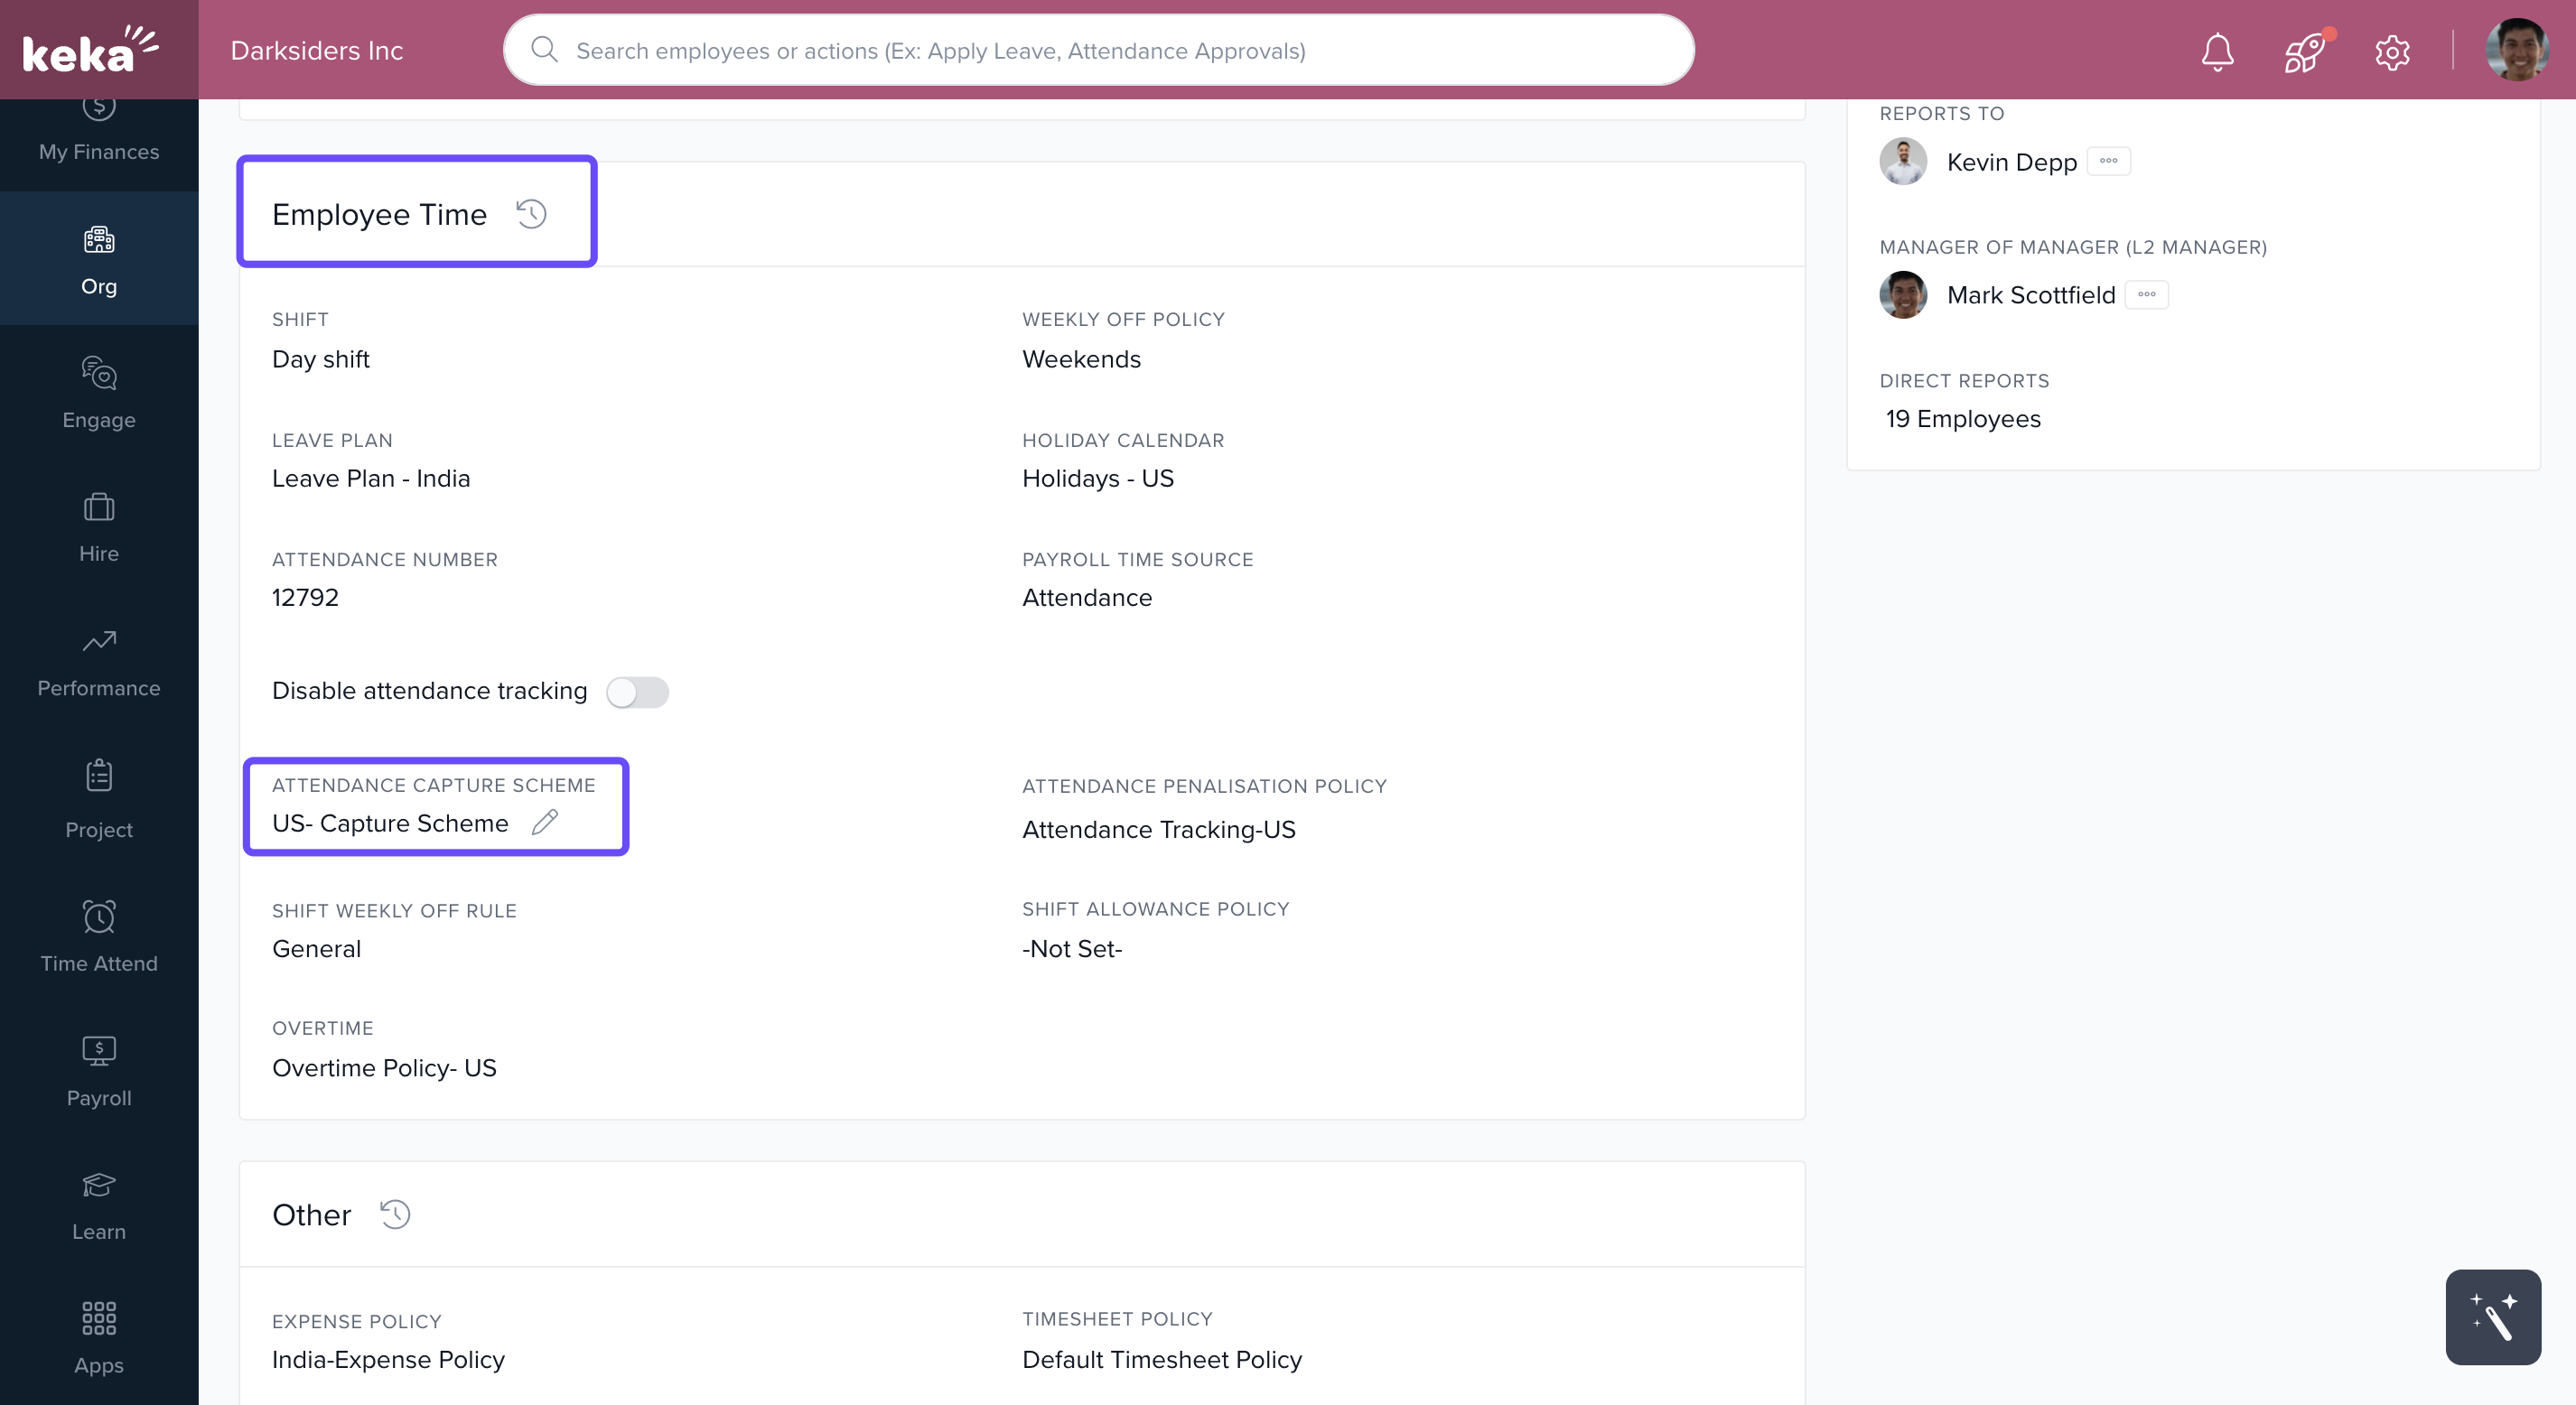Open the settings gear icon
Image resolution: width=2576 pixels, height=1405 pixels.
pyautogui.click(x=2392, y=51)
